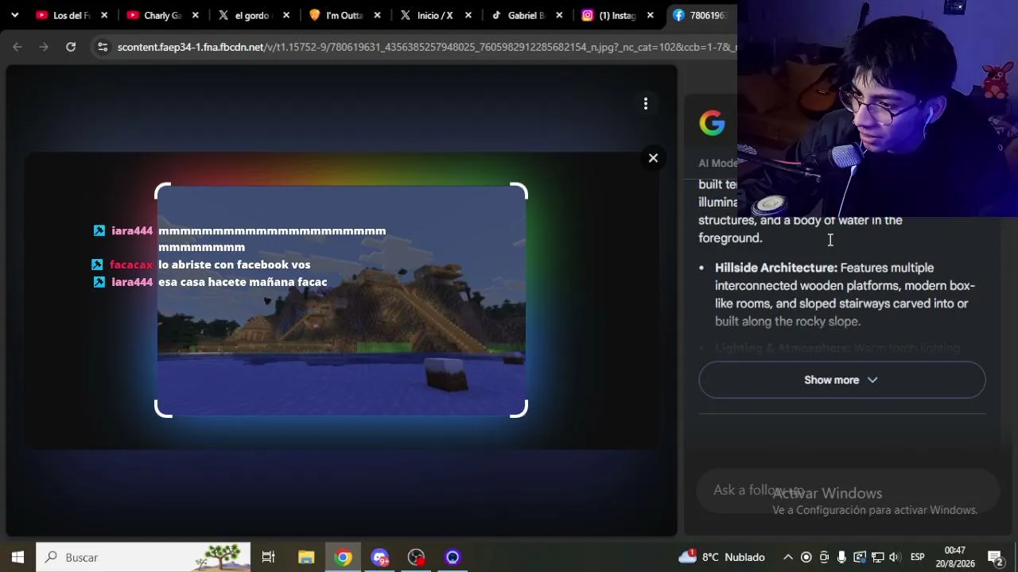Close the 'Charly Ga' tab
The height and width of the screenshot is (572, 1018).
click(x=196, y=15)
